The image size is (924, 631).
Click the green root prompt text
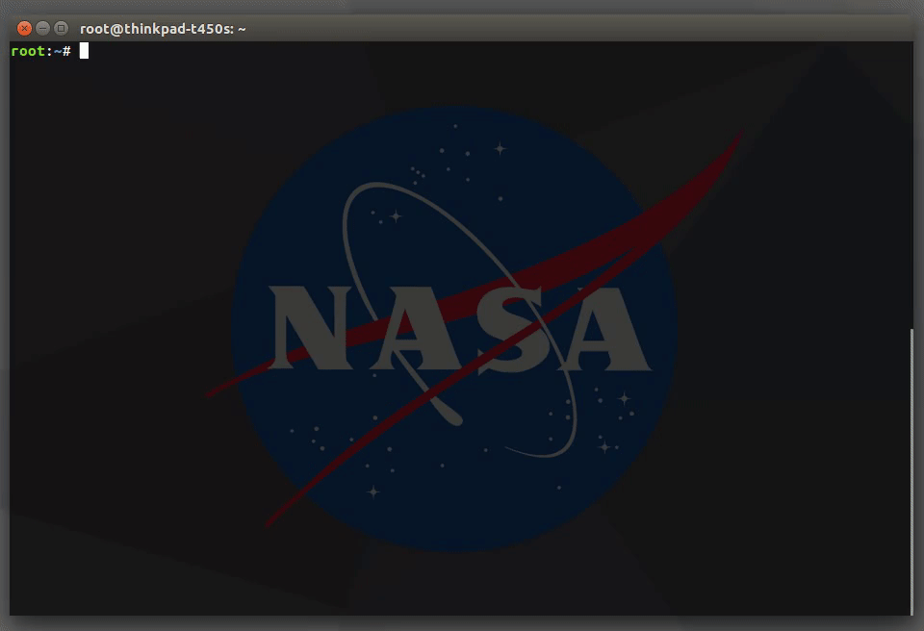click(x=27, y=51)
